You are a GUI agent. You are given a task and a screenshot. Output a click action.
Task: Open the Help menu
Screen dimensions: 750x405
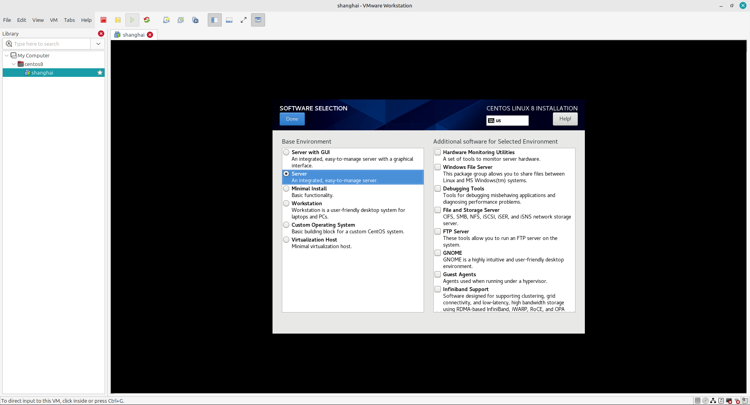click(x=86, y=20)
